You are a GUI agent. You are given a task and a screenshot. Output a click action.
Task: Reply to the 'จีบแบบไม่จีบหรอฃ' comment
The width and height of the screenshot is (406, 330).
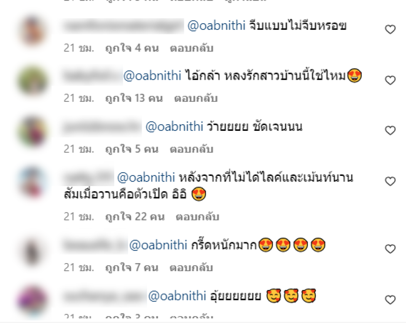(x=192, y=48)
